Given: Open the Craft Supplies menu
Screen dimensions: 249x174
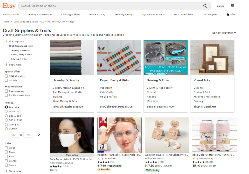Looking at the screenshot, I should [209, 14].
